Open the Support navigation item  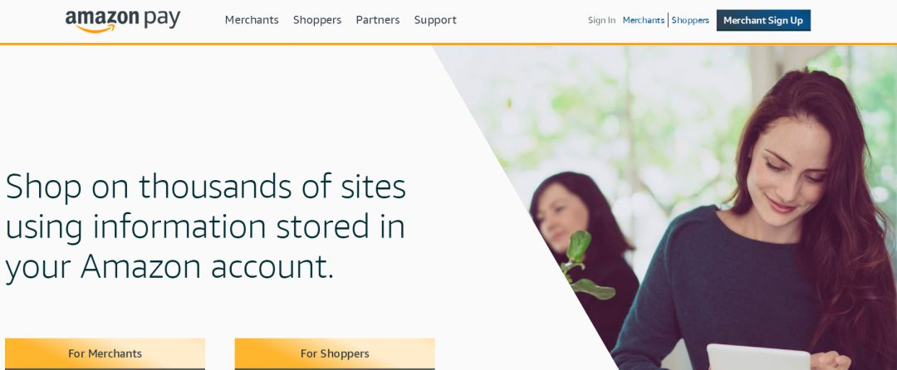435,20
